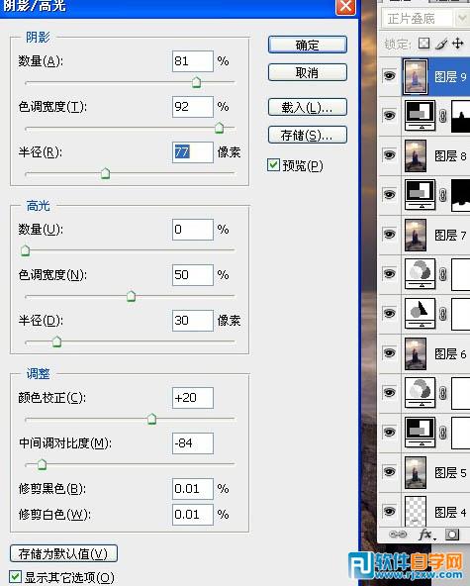Click the 存储(S)... save button
This screenshot has width=470, height=586.
tap(308, 135)
